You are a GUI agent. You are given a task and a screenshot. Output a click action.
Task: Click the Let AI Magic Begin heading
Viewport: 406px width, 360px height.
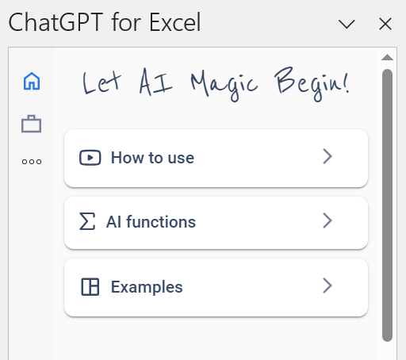tap(216, 84)
